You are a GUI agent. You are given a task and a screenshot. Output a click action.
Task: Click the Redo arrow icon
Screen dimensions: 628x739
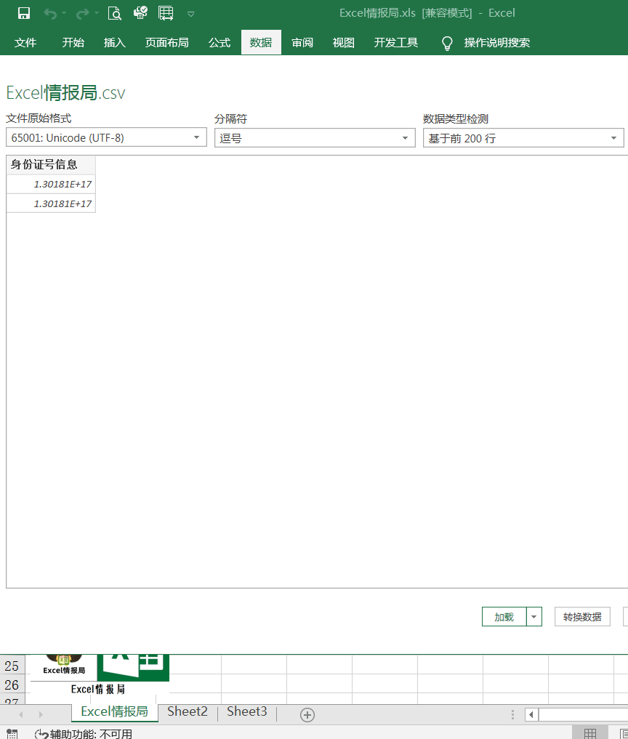point(83,14)
